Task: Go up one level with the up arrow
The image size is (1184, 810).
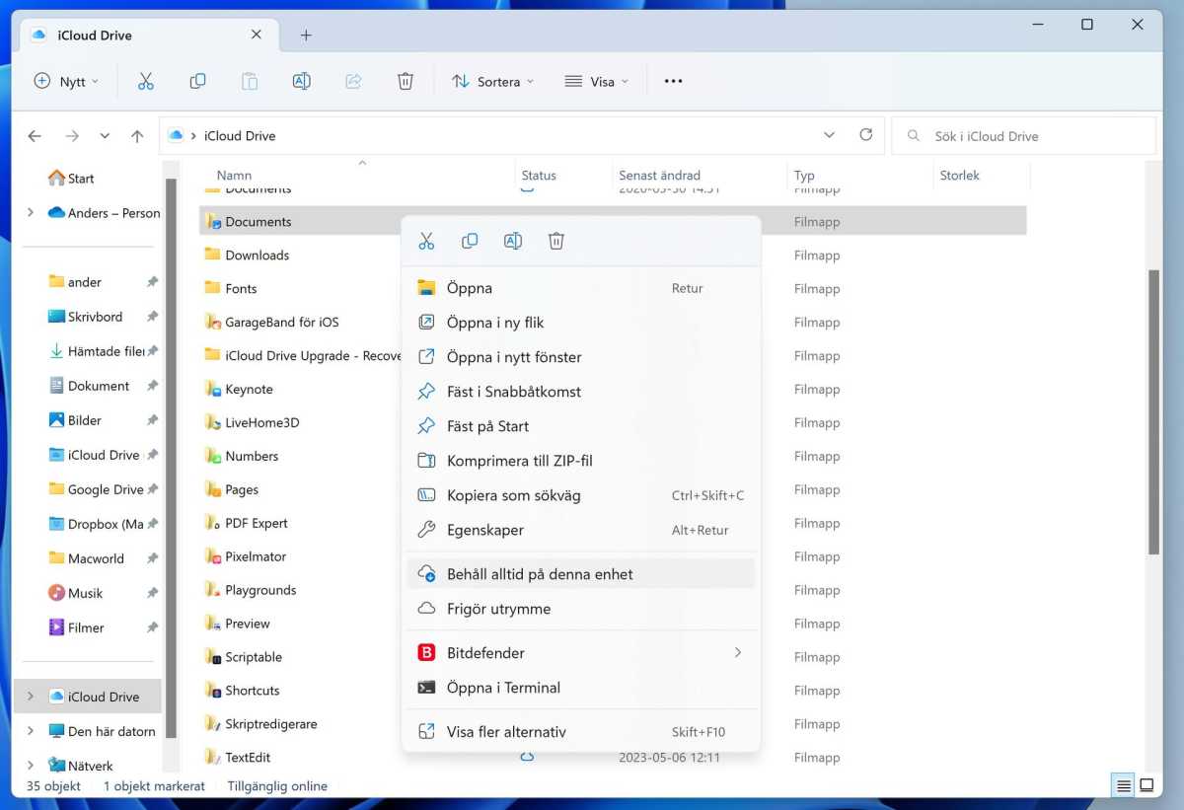Action: pos(137,136)
